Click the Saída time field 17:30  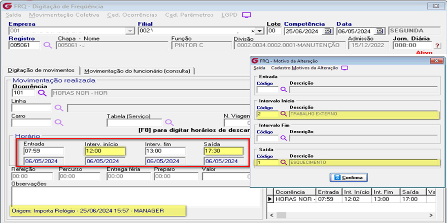[x=223, y=151]
